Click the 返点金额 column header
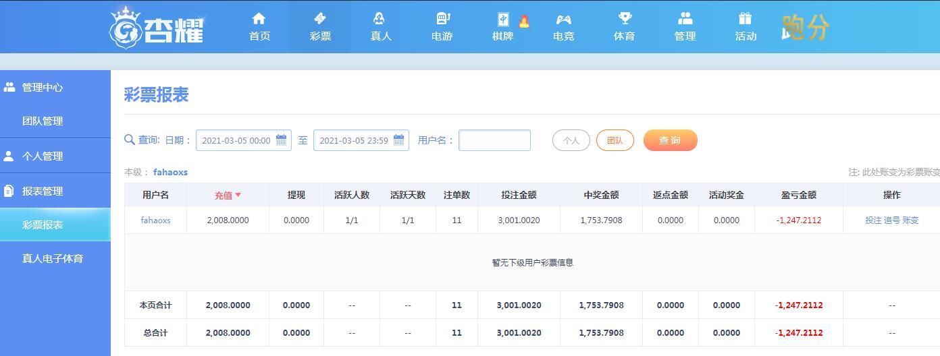This screenshot has width=940, height=356. [x=670, y=195]
